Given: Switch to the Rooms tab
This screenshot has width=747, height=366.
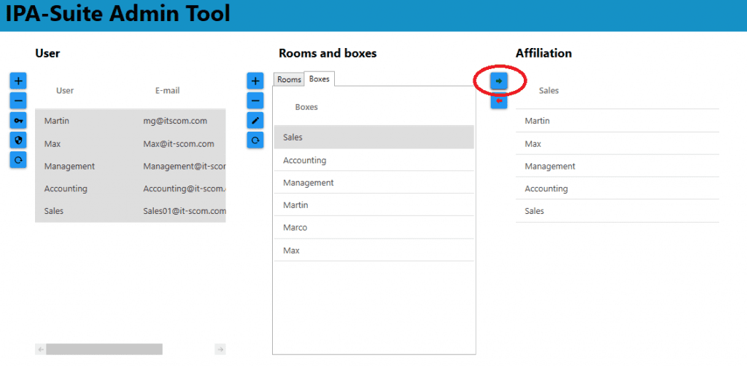Looking at the screenshot, I should (289, 80).
